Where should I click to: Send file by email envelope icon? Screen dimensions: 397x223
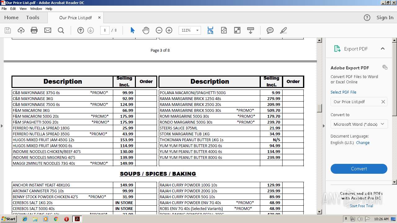(48, 30)
